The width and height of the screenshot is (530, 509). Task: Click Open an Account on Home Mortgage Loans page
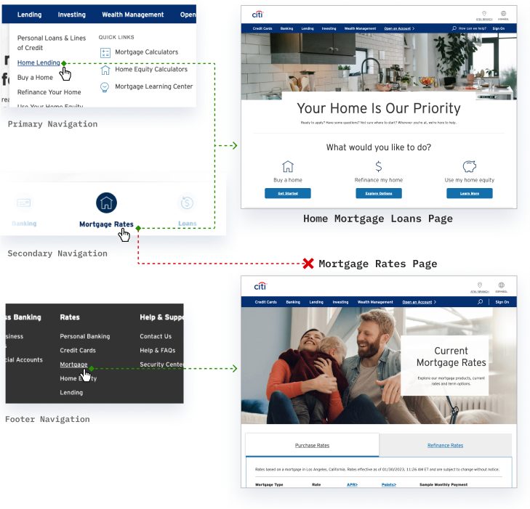point(399,29)
